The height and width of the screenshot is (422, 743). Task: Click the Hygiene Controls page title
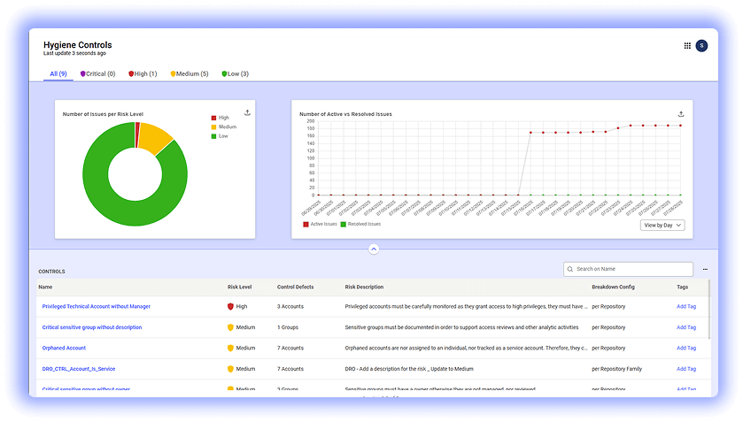click(x=78, y=45)
